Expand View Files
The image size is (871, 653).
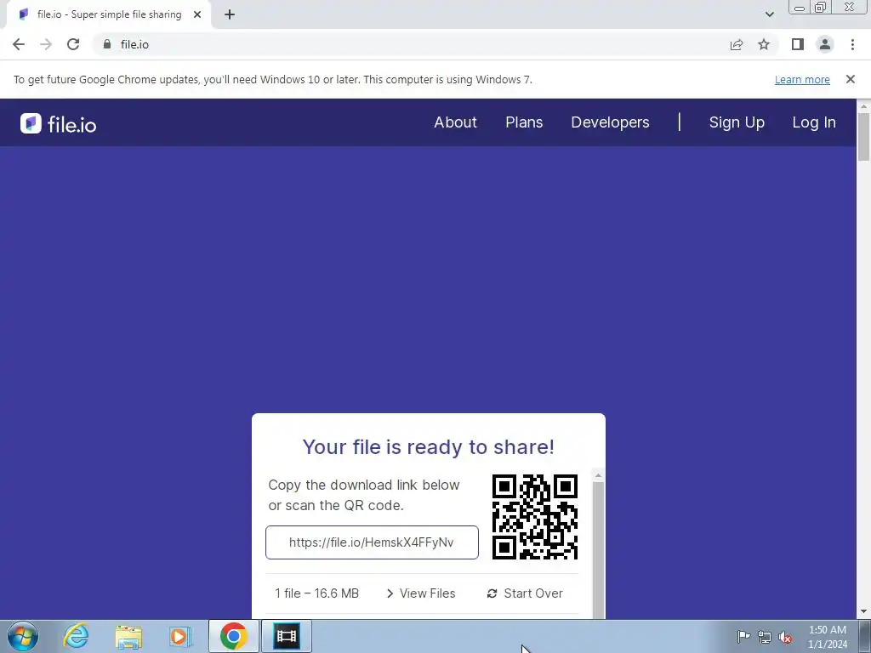420,593
